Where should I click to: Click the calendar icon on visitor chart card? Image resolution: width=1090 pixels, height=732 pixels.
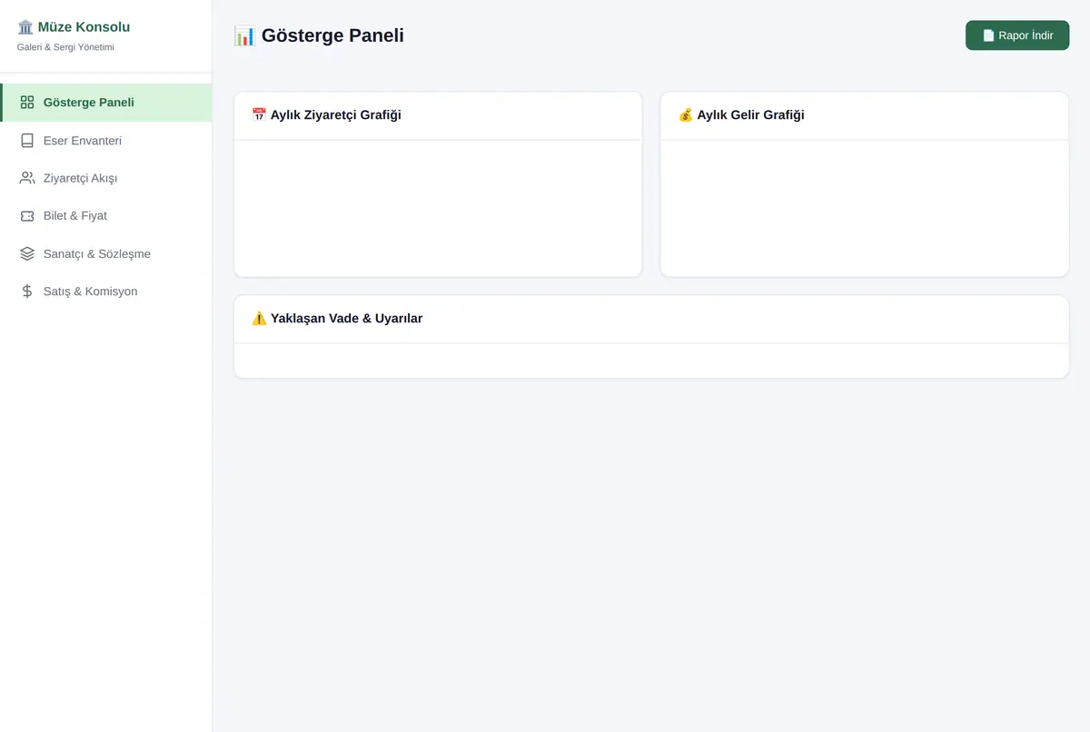click(x=259, y=115)
